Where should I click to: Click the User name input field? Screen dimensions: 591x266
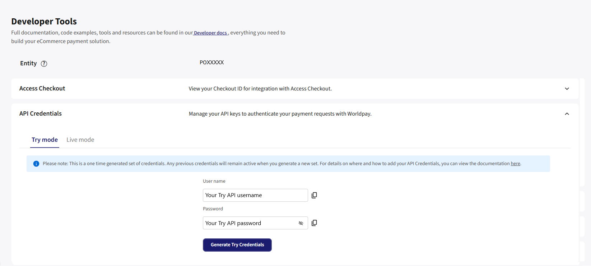(255, 195)
